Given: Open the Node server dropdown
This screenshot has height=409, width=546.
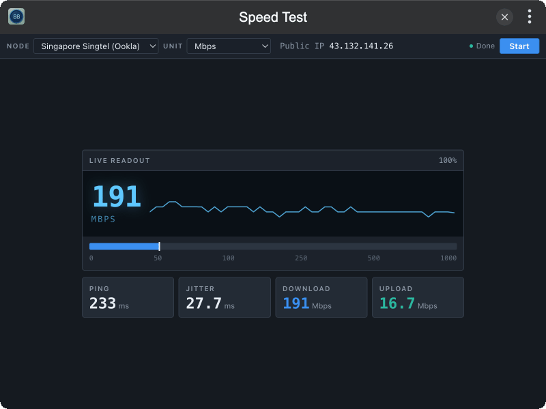Looking at the screenshot, I should pos(96,46).
